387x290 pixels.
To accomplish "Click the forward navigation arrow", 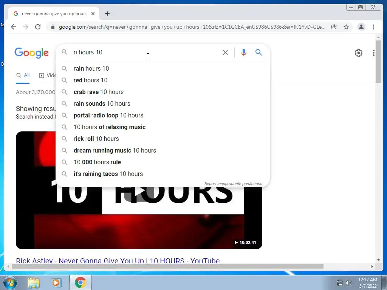I will [26, 27].
